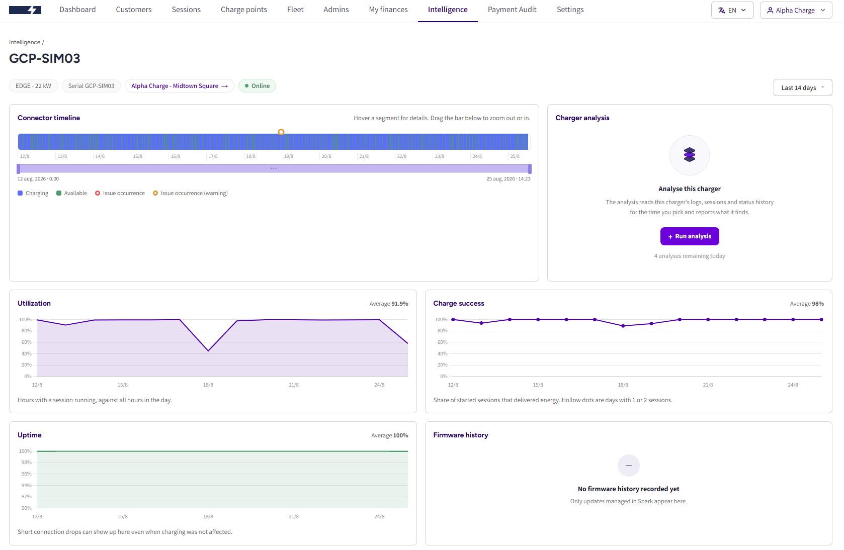Click the user profile icon beside Alpha Charge
The image size is (844, 550).
click(x=770, y=10)
